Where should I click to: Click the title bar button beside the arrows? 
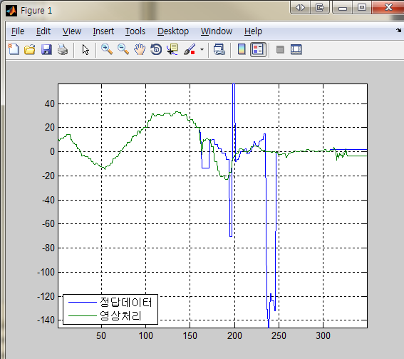pyautogui.click(x=320, y=8)
